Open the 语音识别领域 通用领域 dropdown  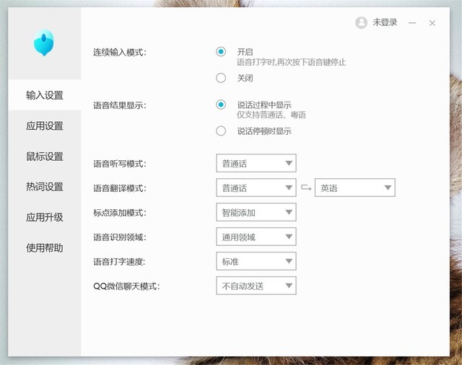(256, 237)
